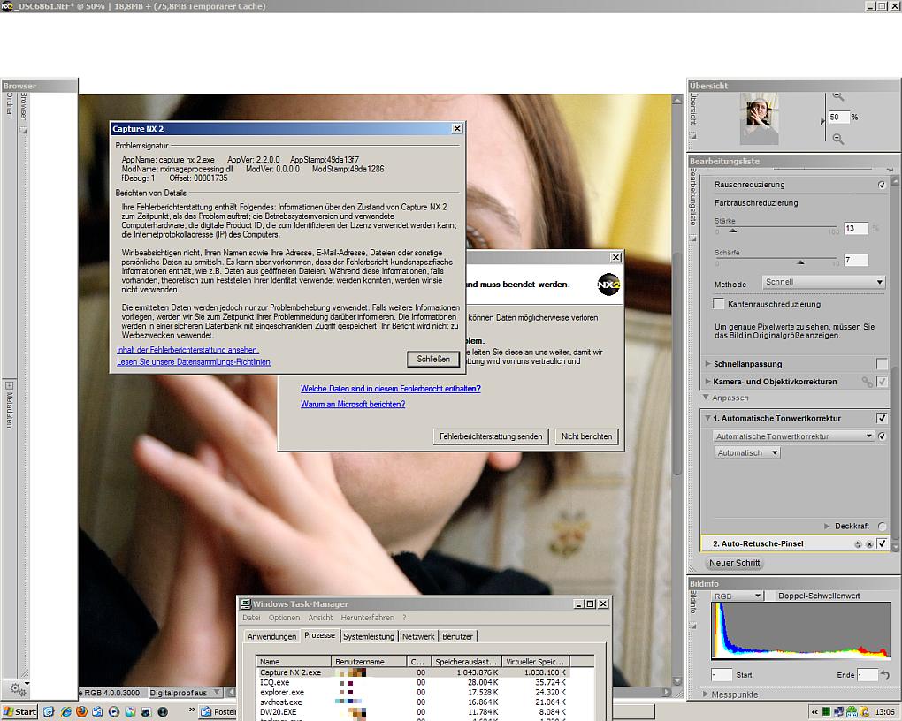Click the Schließen button in Capture NX 2 dialog
This screenshot has height=721, width=902.
pyautogui.click(x=433, y=359)
